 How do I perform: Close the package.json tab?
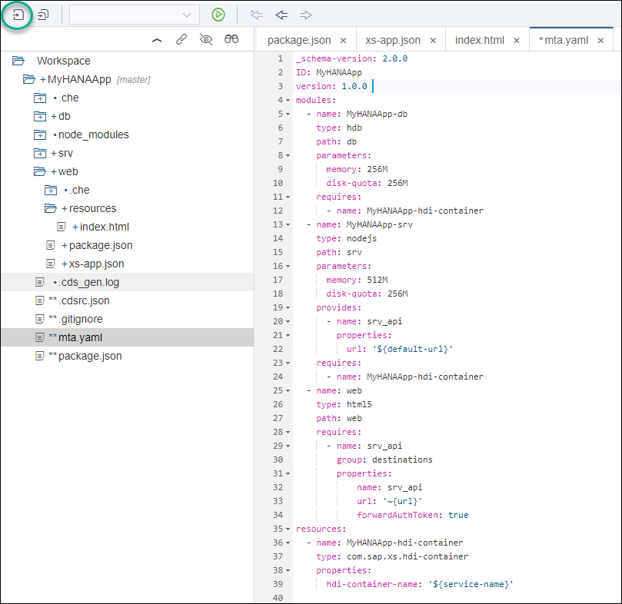coord(343,41)
